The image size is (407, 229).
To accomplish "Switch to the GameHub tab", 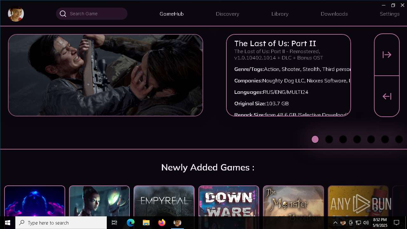I will point(172,14).
